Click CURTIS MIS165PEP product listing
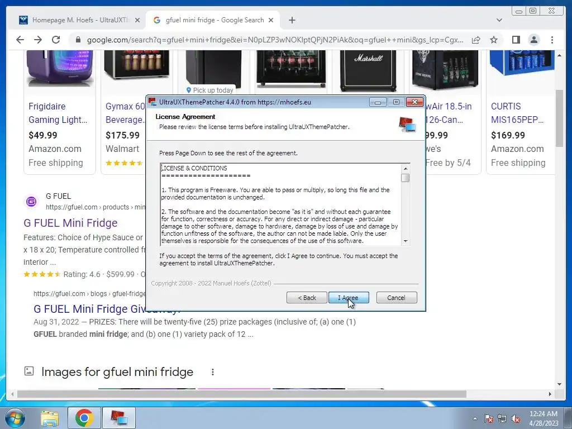 tap(517, 113)
